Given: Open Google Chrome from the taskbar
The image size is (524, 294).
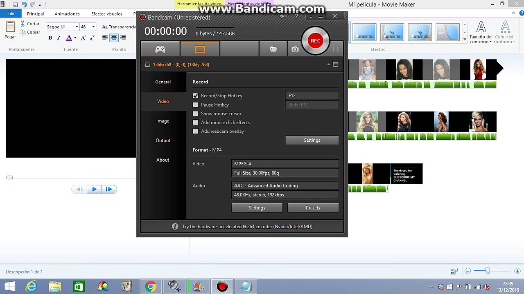Looking at the screenshot, I should [150, 287].
